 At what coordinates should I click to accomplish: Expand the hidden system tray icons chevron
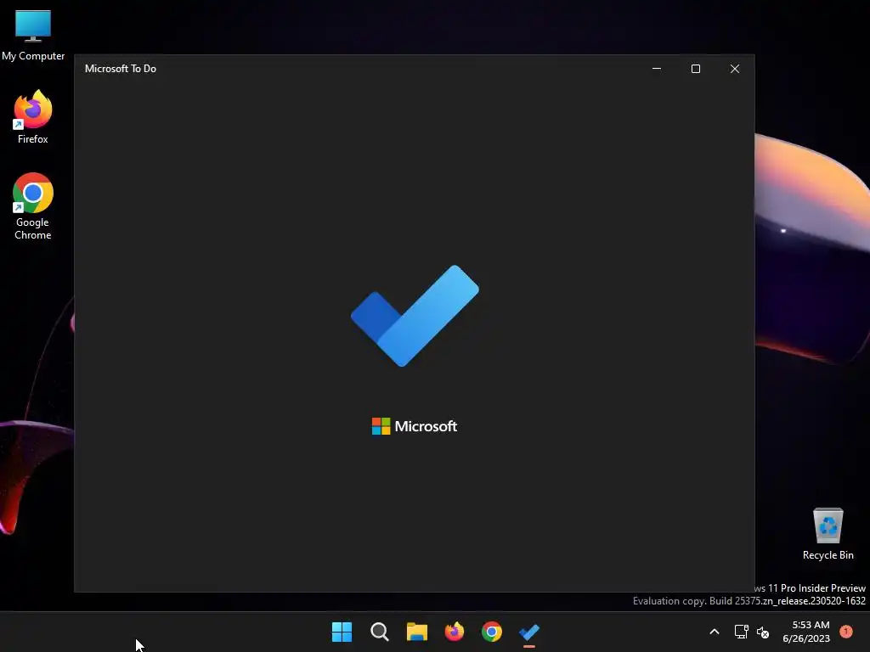pyautogui.click(x=715, y=632)
